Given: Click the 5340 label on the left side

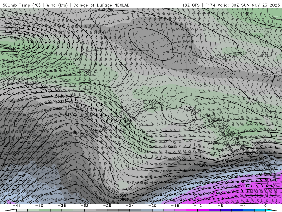Looking at the screenshot, I should (60, 96).
